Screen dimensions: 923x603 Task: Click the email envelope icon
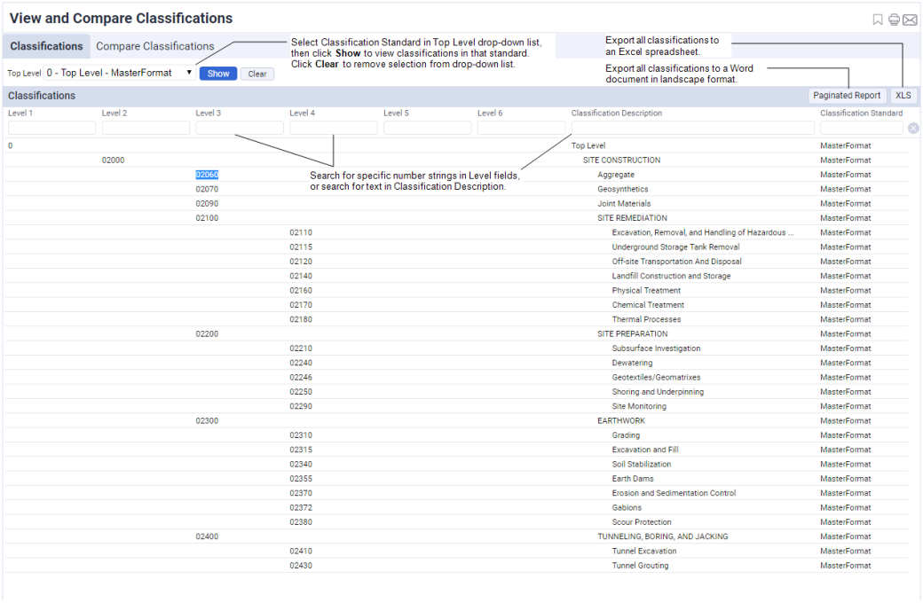(x=910, y=18)
